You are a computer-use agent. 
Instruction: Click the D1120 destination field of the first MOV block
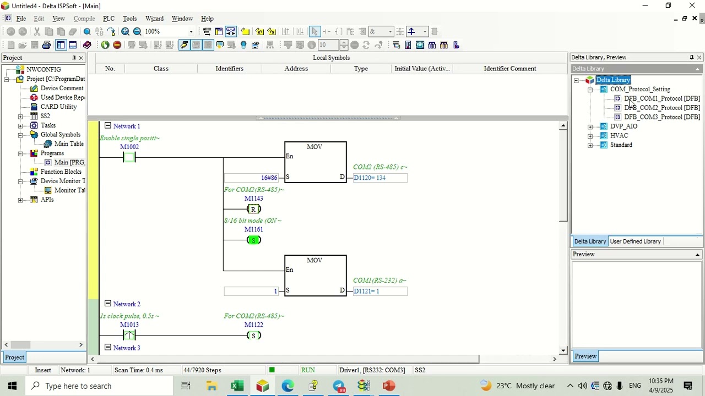(380, 178)
